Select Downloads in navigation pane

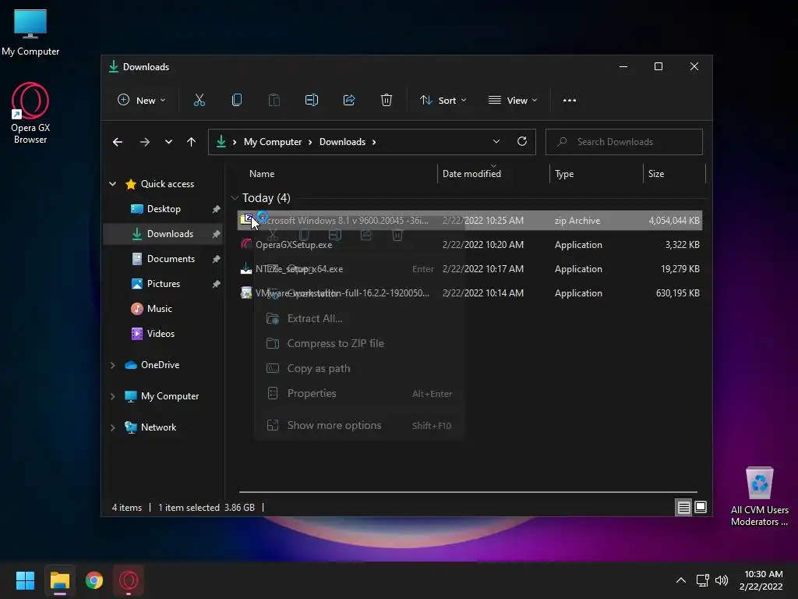click(x=163, y=234)
